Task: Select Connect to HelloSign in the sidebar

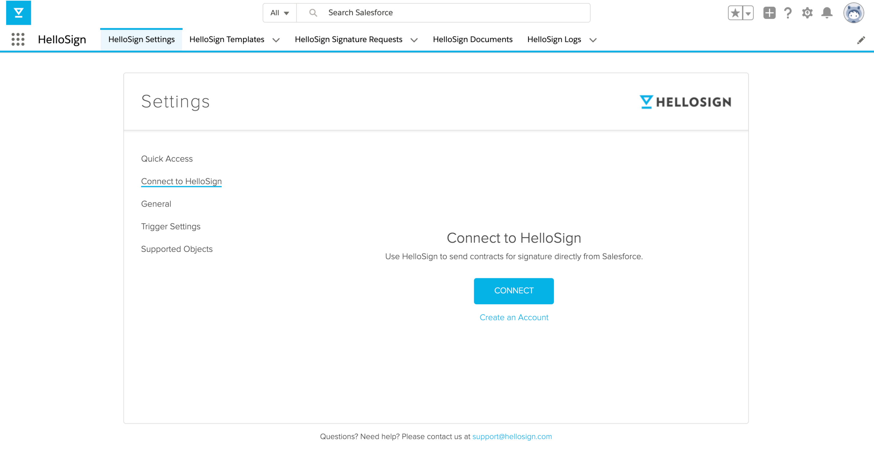Action: tap(181, 182)
